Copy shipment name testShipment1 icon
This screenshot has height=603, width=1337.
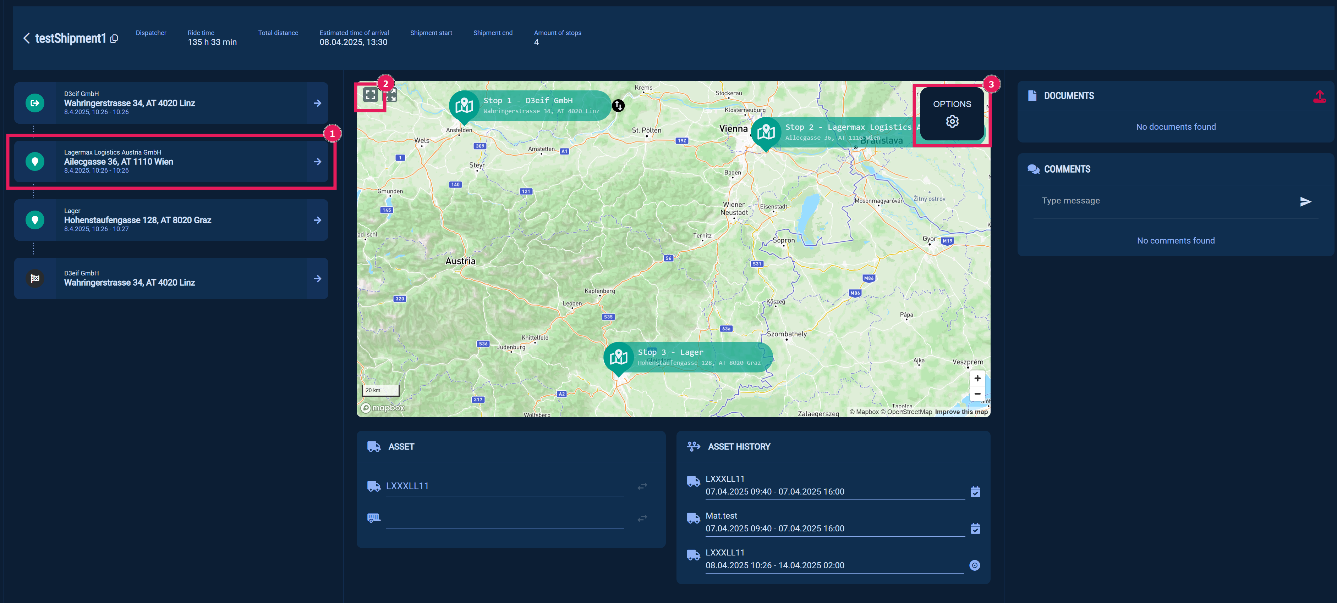pos(114,39)
